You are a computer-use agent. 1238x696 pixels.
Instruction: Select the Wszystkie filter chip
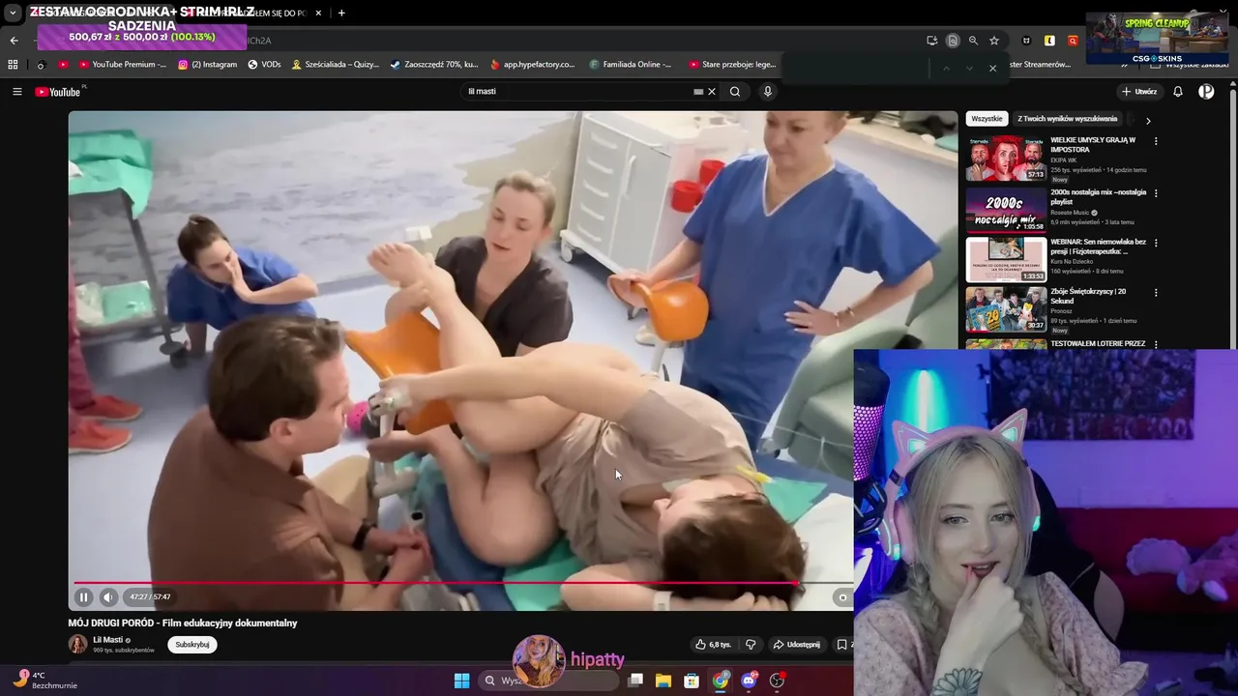987,119
